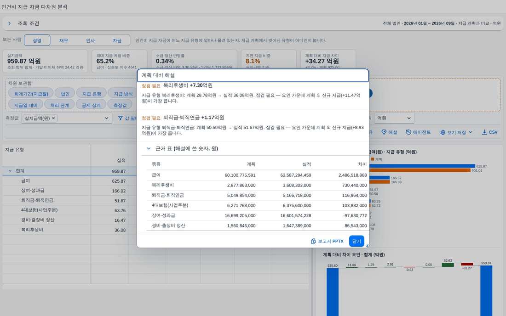Select the 공제 상계 dimension chip

91,105
